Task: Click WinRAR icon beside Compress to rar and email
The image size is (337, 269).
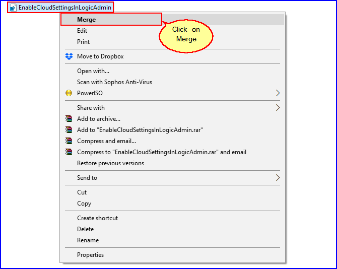Action: coord(69,152)
